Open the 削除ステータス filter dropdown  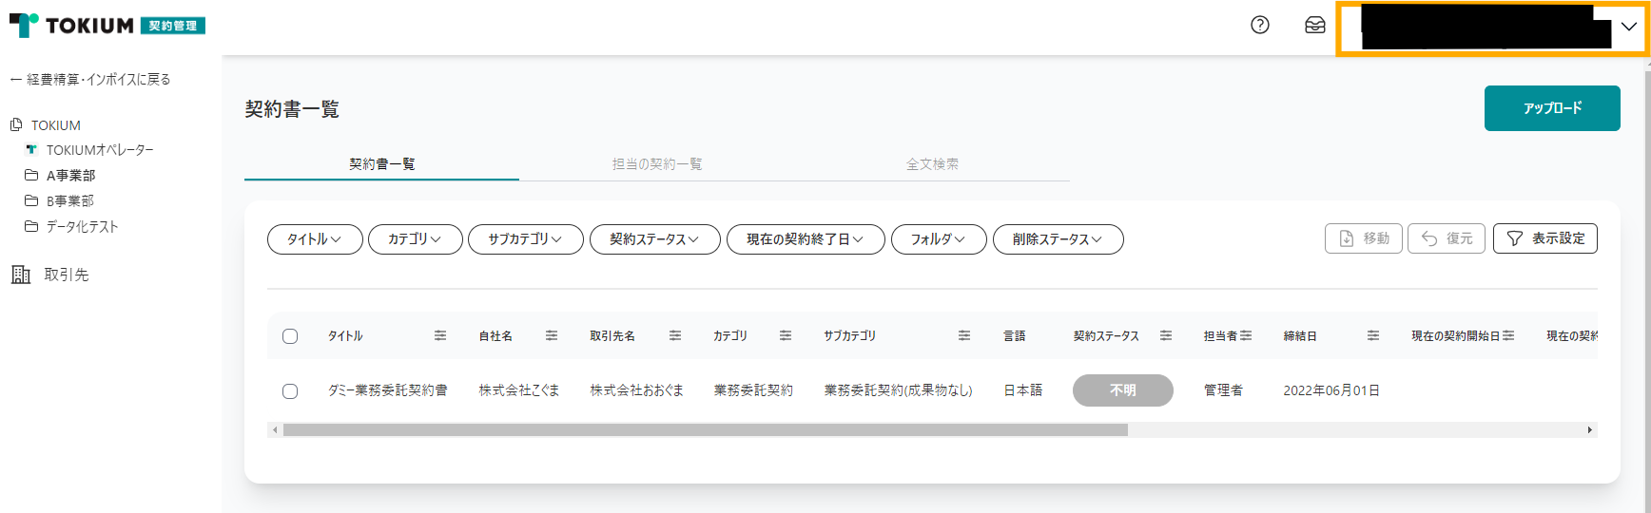(1059, 239)
